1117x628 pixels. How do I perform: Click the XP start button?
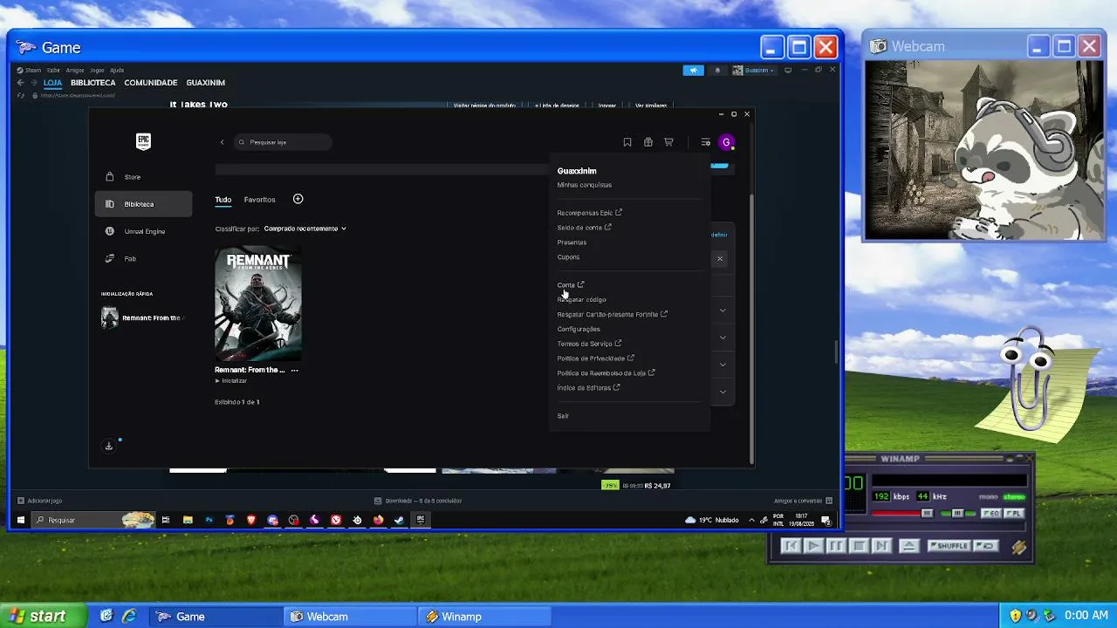click(x=44, y=616)
